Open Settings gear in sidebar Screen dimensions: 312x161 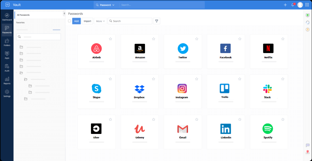pyautogui.click(x=7, y=93)
